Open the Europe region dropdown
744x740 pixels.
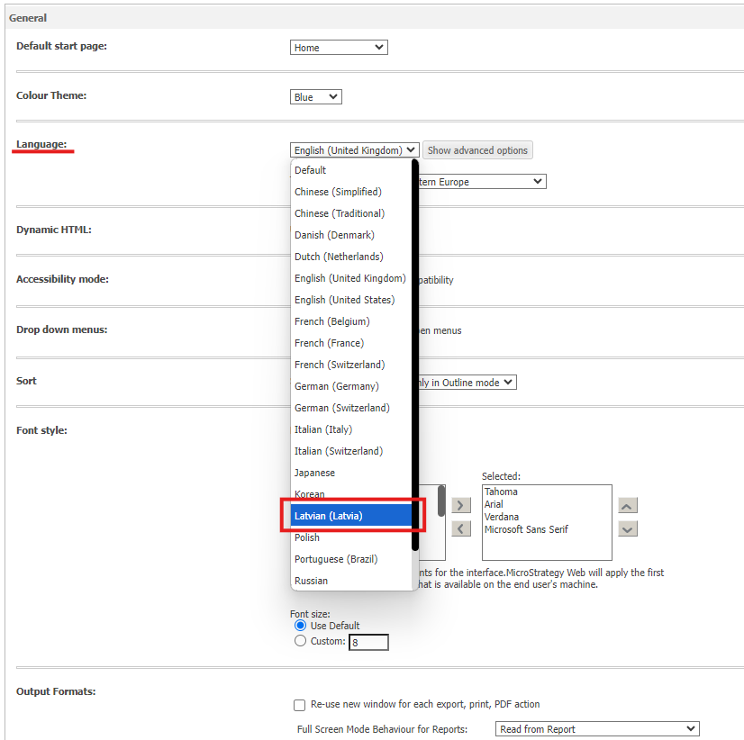tap(482, 182)
